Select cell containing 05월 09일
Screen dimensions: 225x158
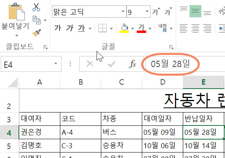coord(163,133)
